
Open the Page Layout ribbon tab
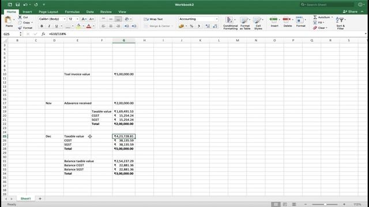pyautogui.click(x=48, y=11)
